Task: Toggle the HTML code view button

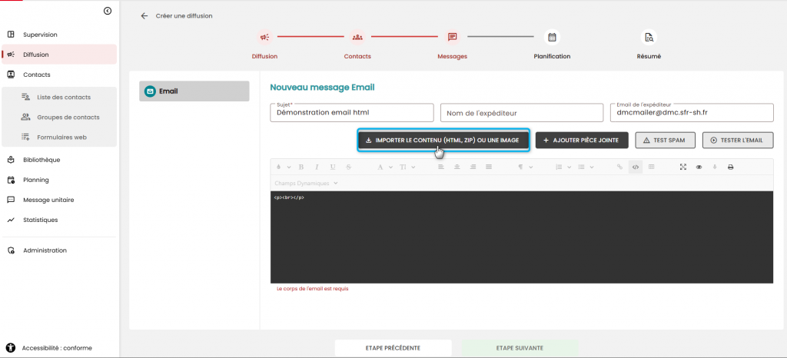Action: [x=636, y=167]
